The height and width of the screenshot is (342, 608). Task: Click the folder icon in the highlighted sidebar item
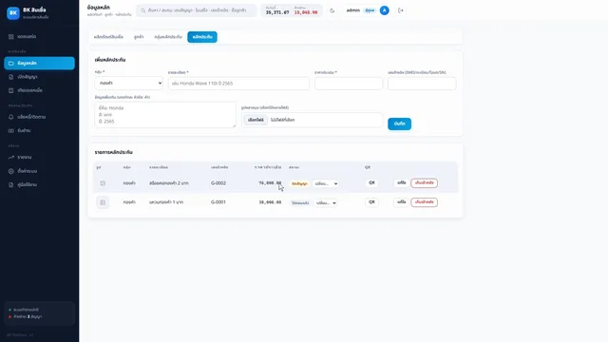(x=10, y=64)
